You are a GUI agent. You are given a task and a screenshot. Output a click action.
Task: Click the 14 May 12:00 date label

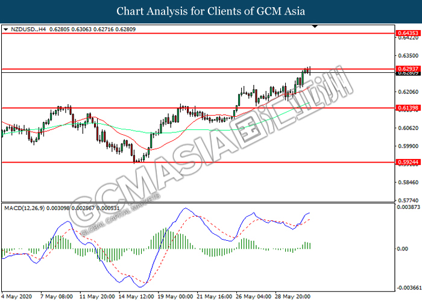click(x=136, y=297)
